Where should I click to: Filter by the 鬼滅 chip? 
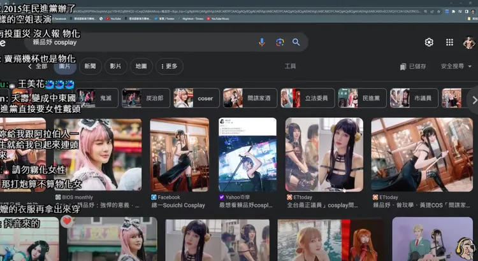[98, 98]
